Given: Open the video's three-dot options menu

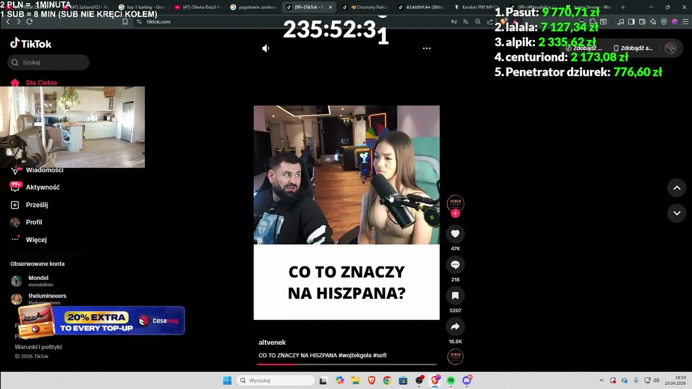Looking at the screenshot, I should click(x=427, y=48).
